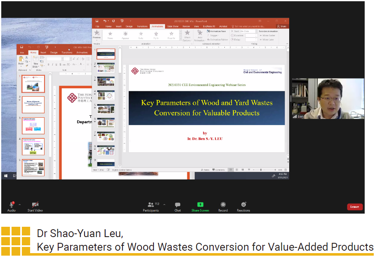This screenshot has width=375, height=256.
Task: Adjust the zoom slider in the status bar
Action: pyautogui.click(x=261, y=170)
